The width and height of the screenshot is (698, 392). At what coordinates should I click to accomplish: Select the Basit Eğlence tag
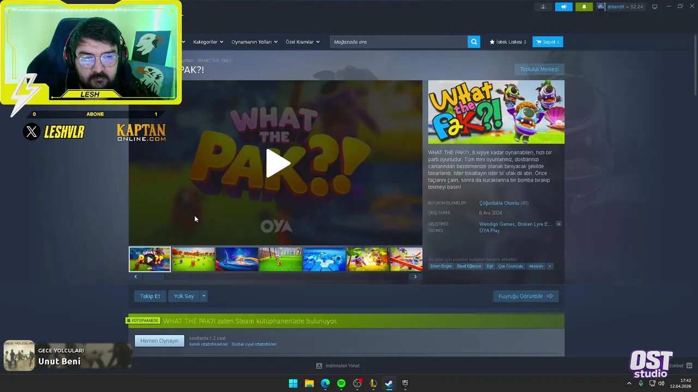469,266
